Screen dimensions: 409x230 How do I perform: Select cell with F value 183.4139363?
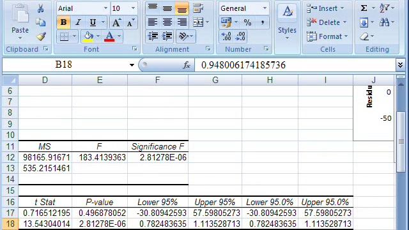coord(100,157)
